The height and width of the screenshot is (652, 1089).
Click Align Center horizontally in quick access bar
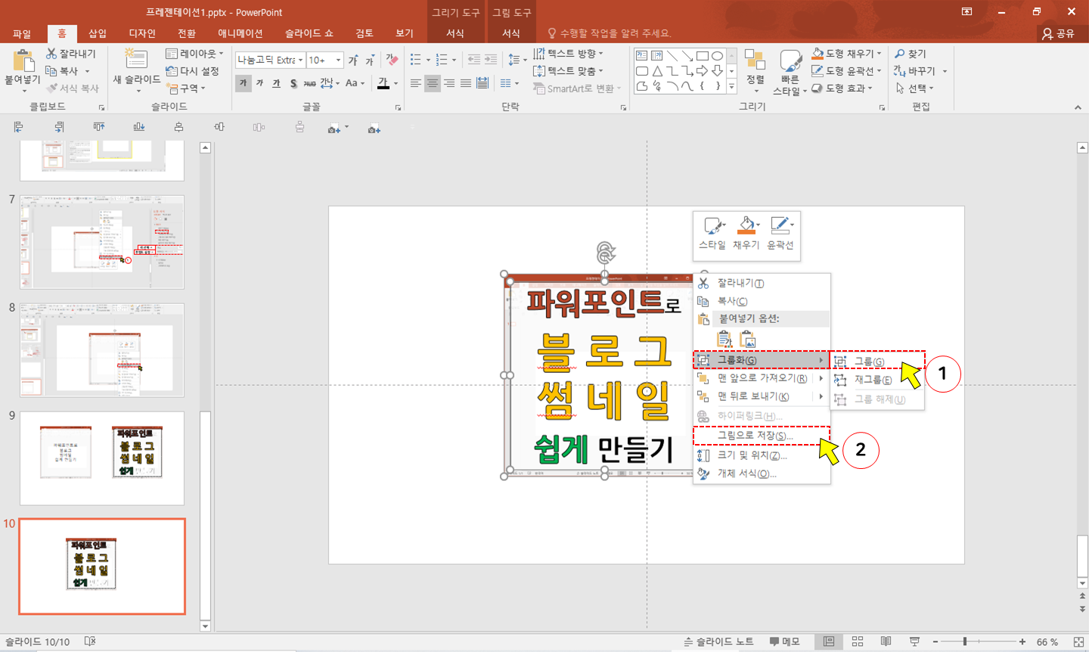point(178,127)
